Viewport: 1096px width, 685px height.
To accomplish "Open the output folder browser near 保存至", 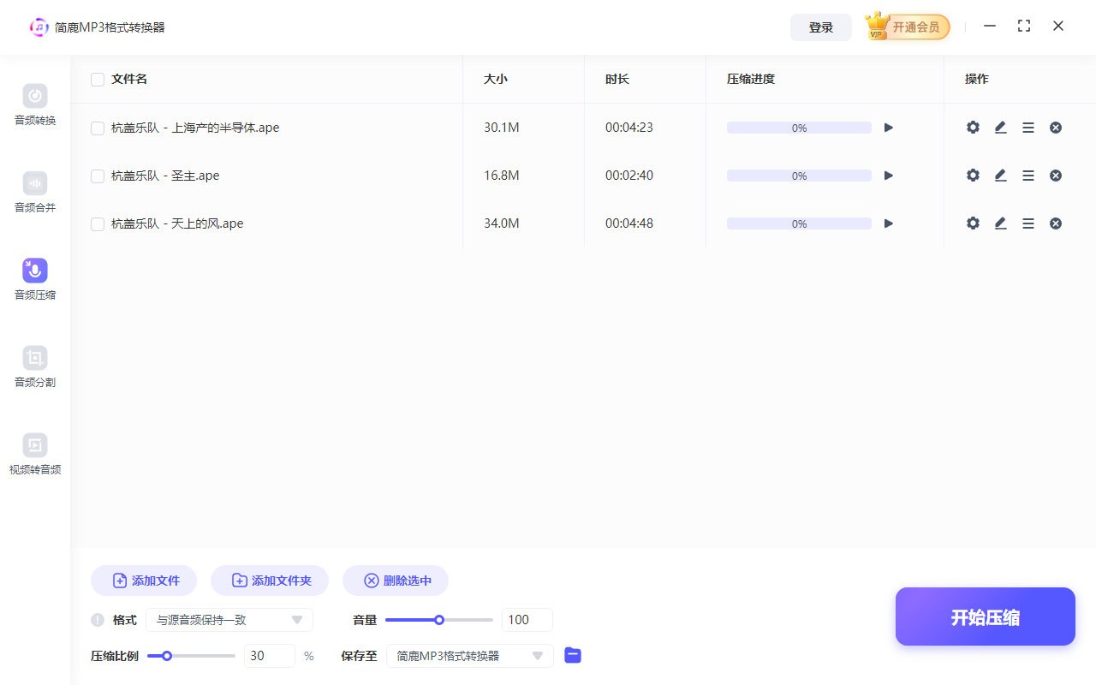I will [572, 655].
